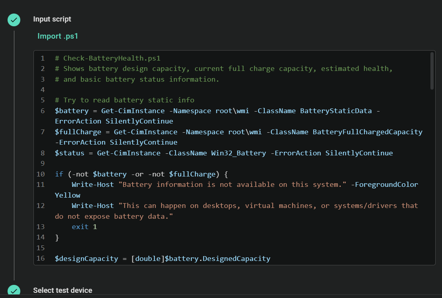Click the -ForegroundColor parameter on line 11
442x298 pixels.
click(x=385, y=185)
